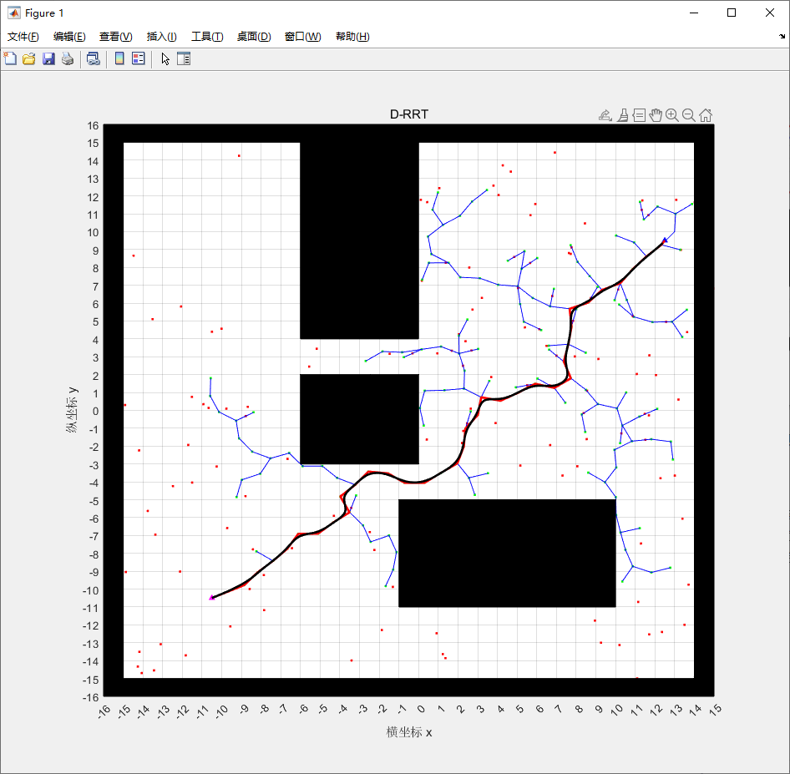This screenshot has height=774, width=790.
Task: Open the 插入(I) menu
Action: [x=162, y=36]
